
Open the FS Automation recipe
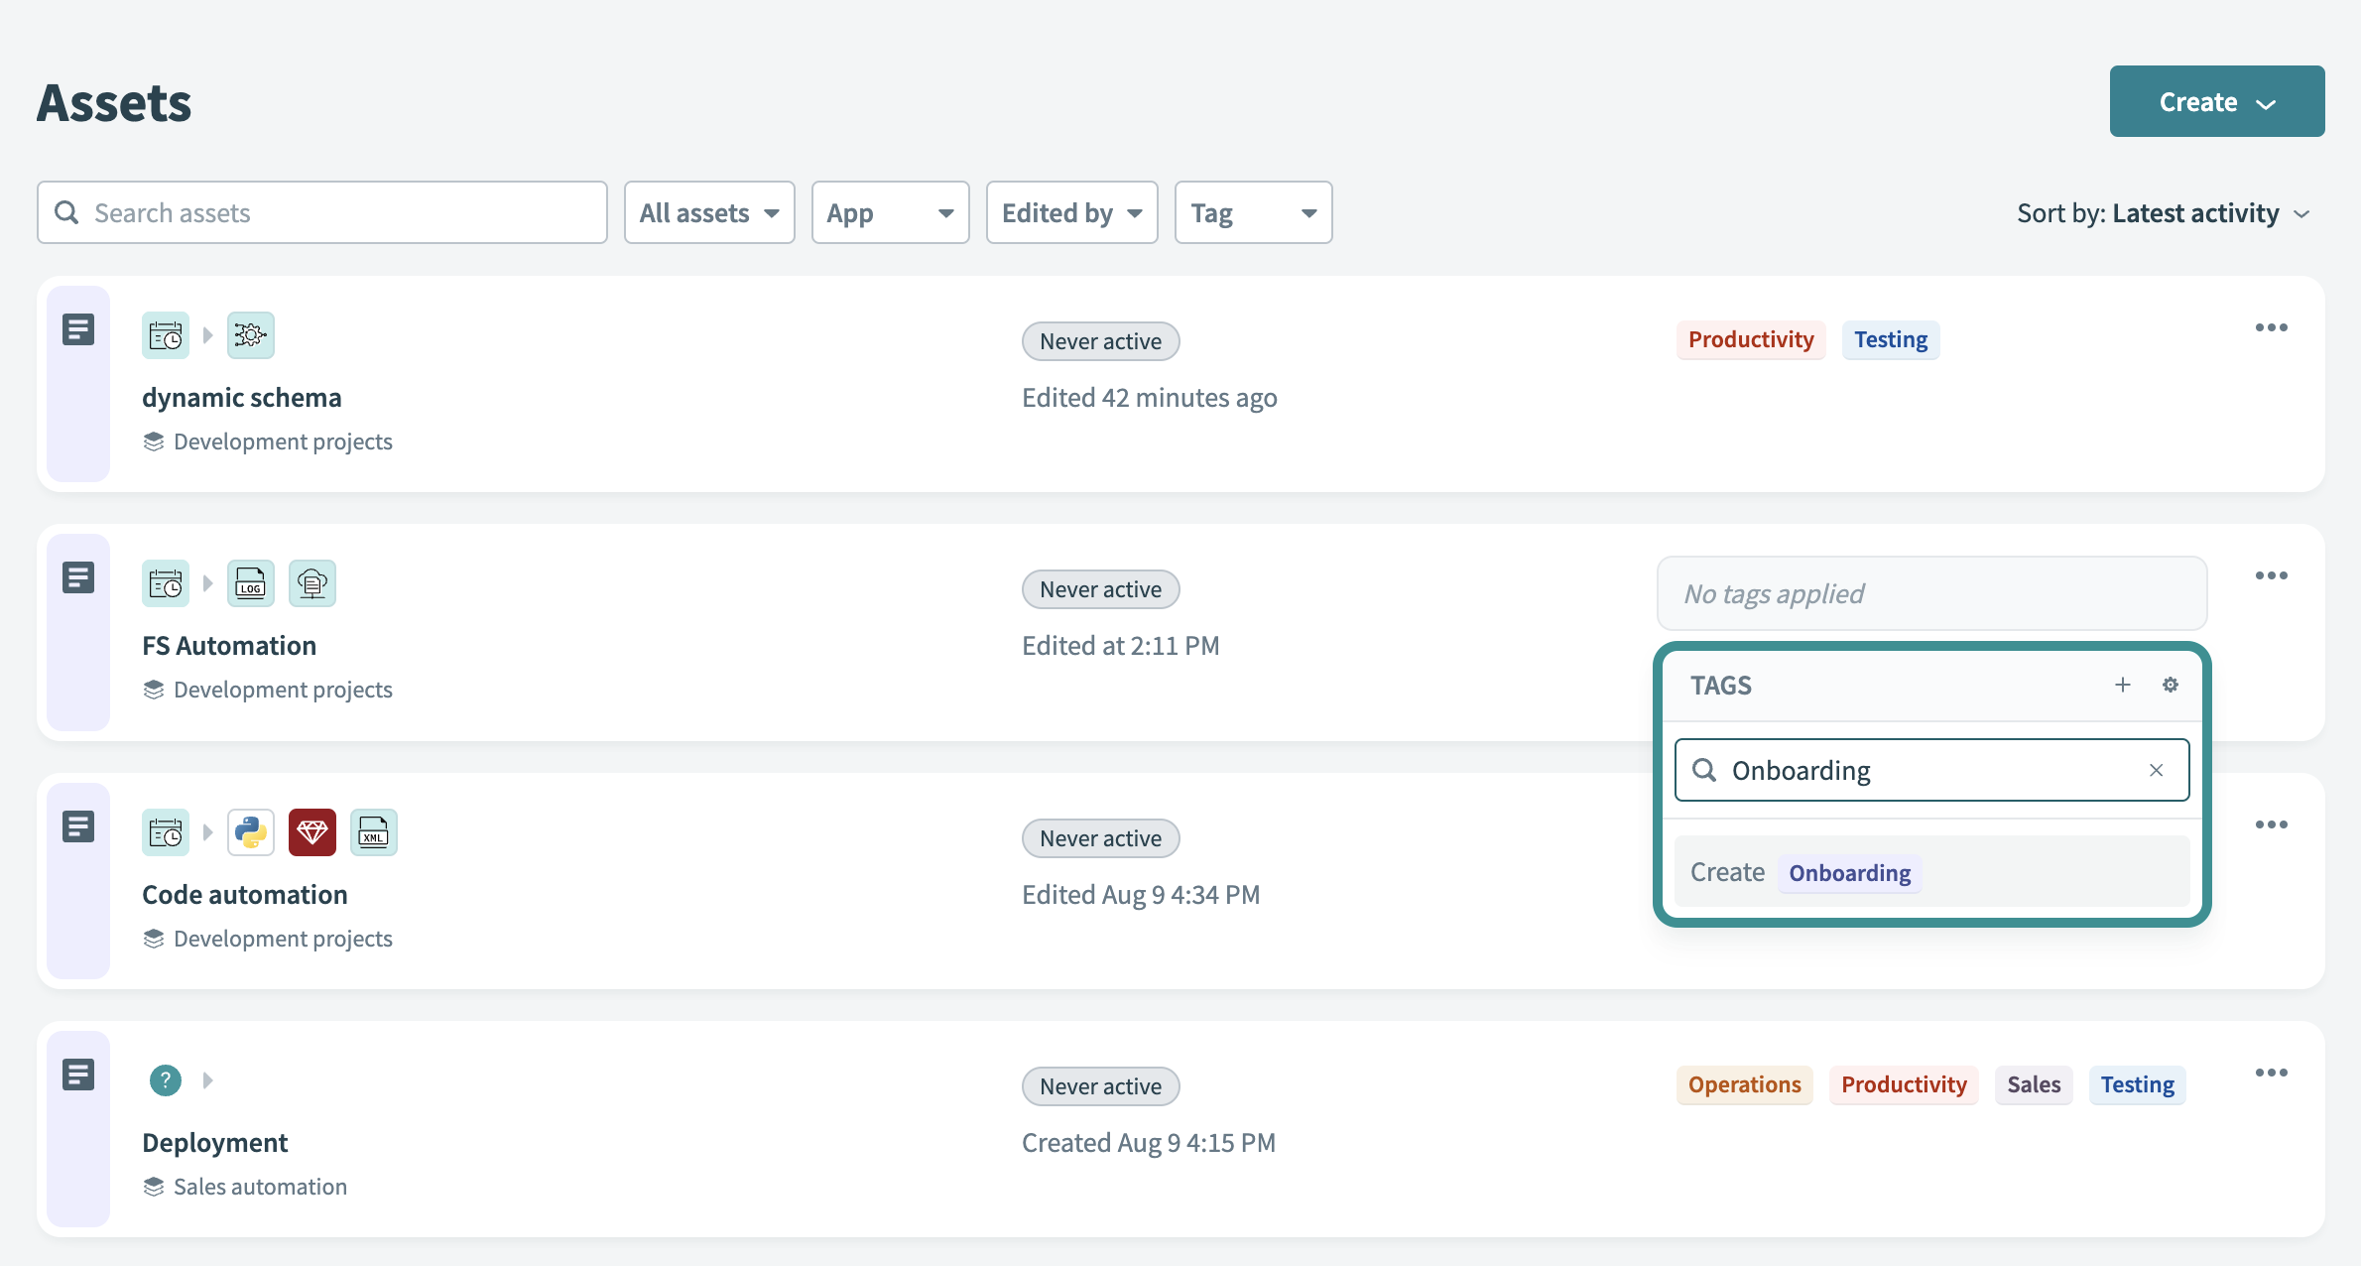(229, 646)
